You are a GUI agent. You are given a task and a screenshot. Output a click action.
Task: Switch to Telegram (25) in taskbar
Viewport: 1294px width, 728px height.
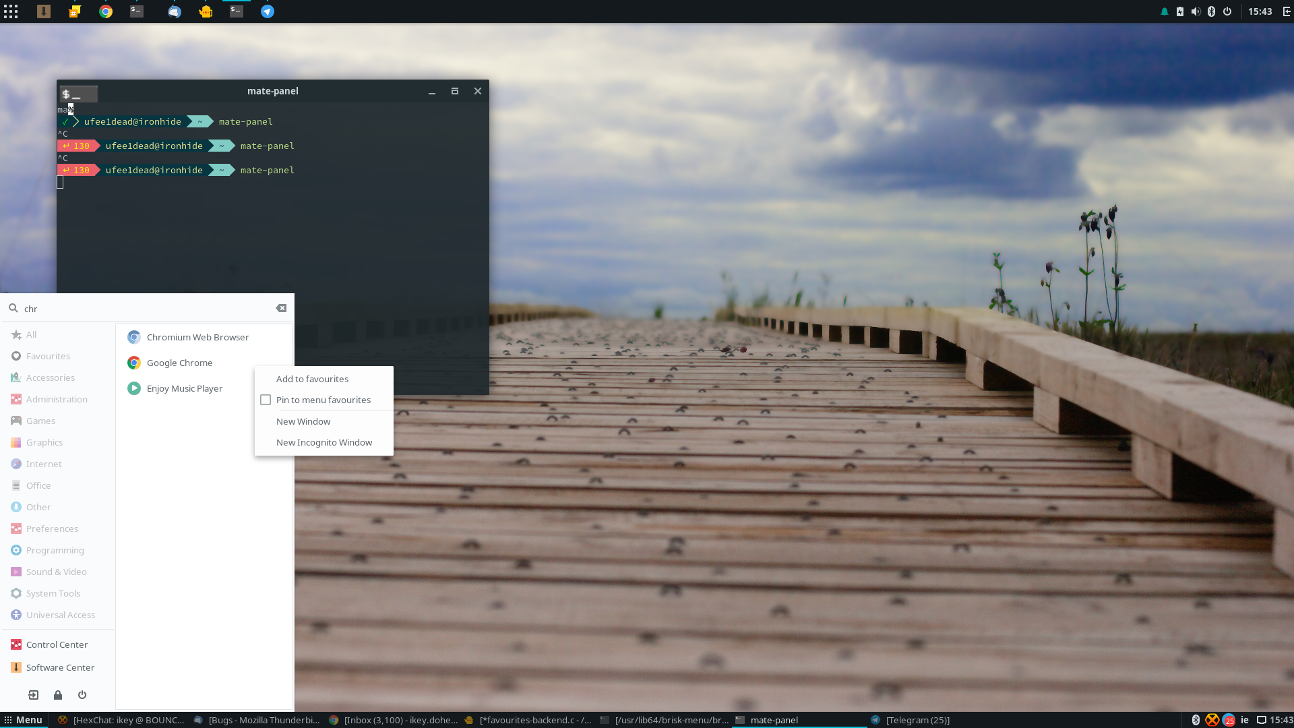tap(935, 720)
